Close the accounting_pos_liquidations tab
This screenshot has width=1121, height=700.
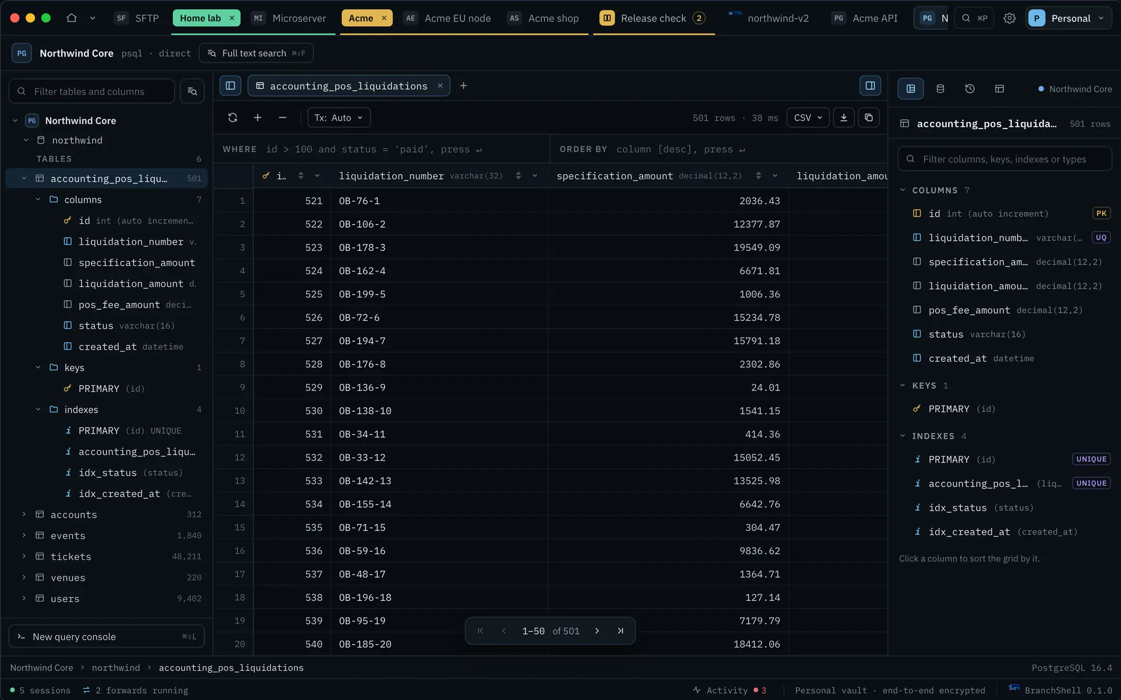tap(440, 86)
